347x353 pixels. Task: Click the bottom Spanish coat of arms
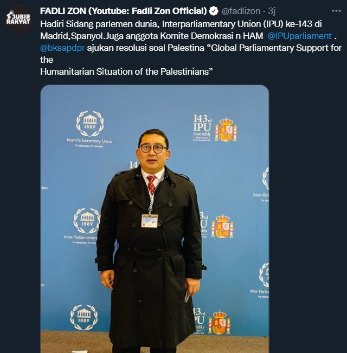coord(220,323)
